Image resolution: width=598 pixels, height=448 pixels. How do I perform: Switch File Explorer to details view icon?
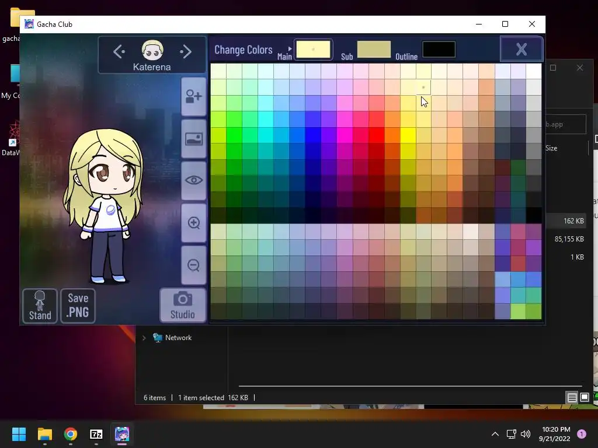click(572, 398)
